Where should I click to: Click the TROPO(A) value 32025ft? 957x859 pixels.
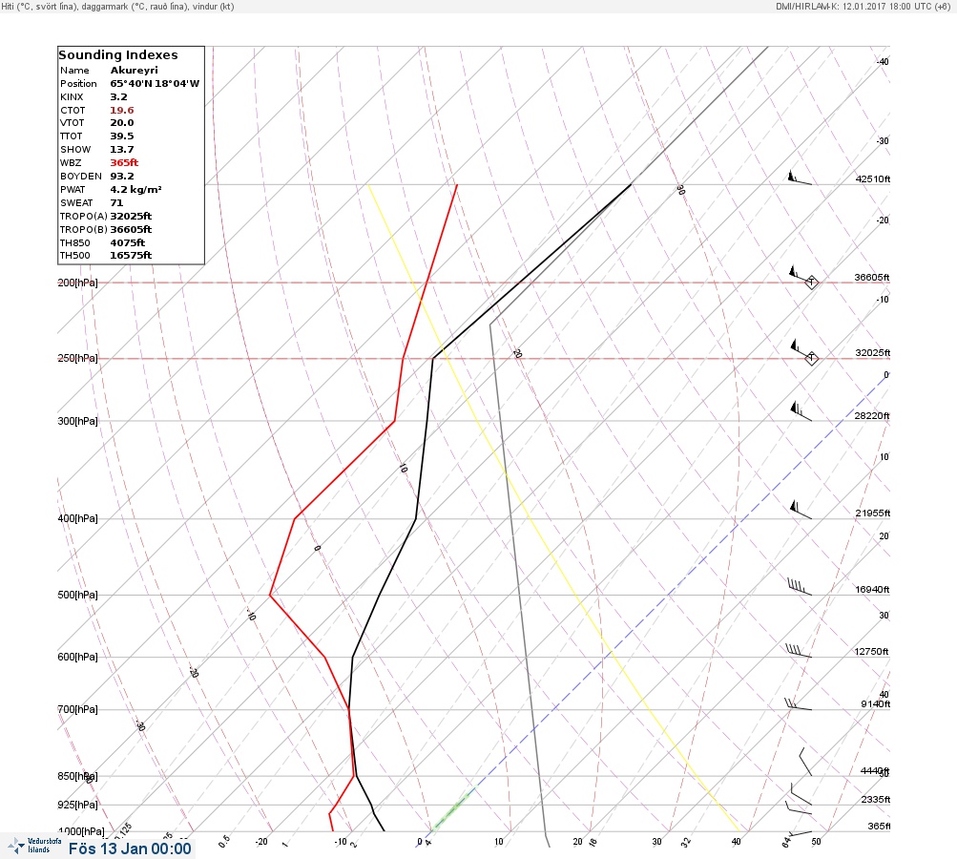point(132,216)
